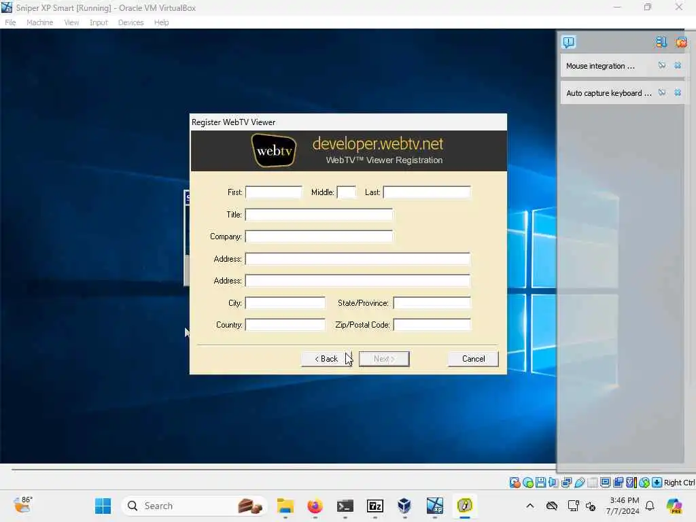
Task: Open the File menu
Action: point(10,22)
